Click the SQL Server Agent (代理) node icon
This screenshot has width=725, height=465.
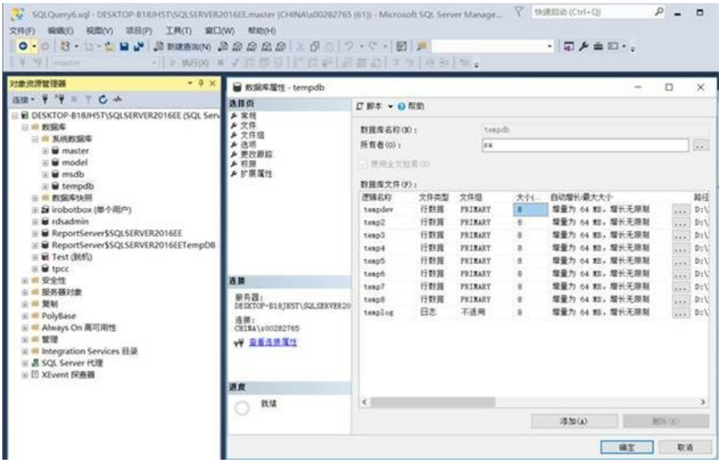coord(35,363)
